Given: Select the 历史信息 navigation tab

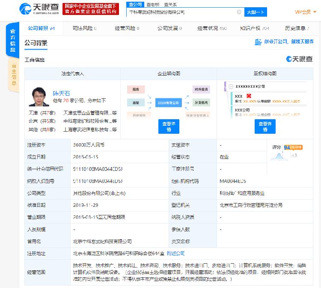Looking at the screenshot, I should coord(297,28).
